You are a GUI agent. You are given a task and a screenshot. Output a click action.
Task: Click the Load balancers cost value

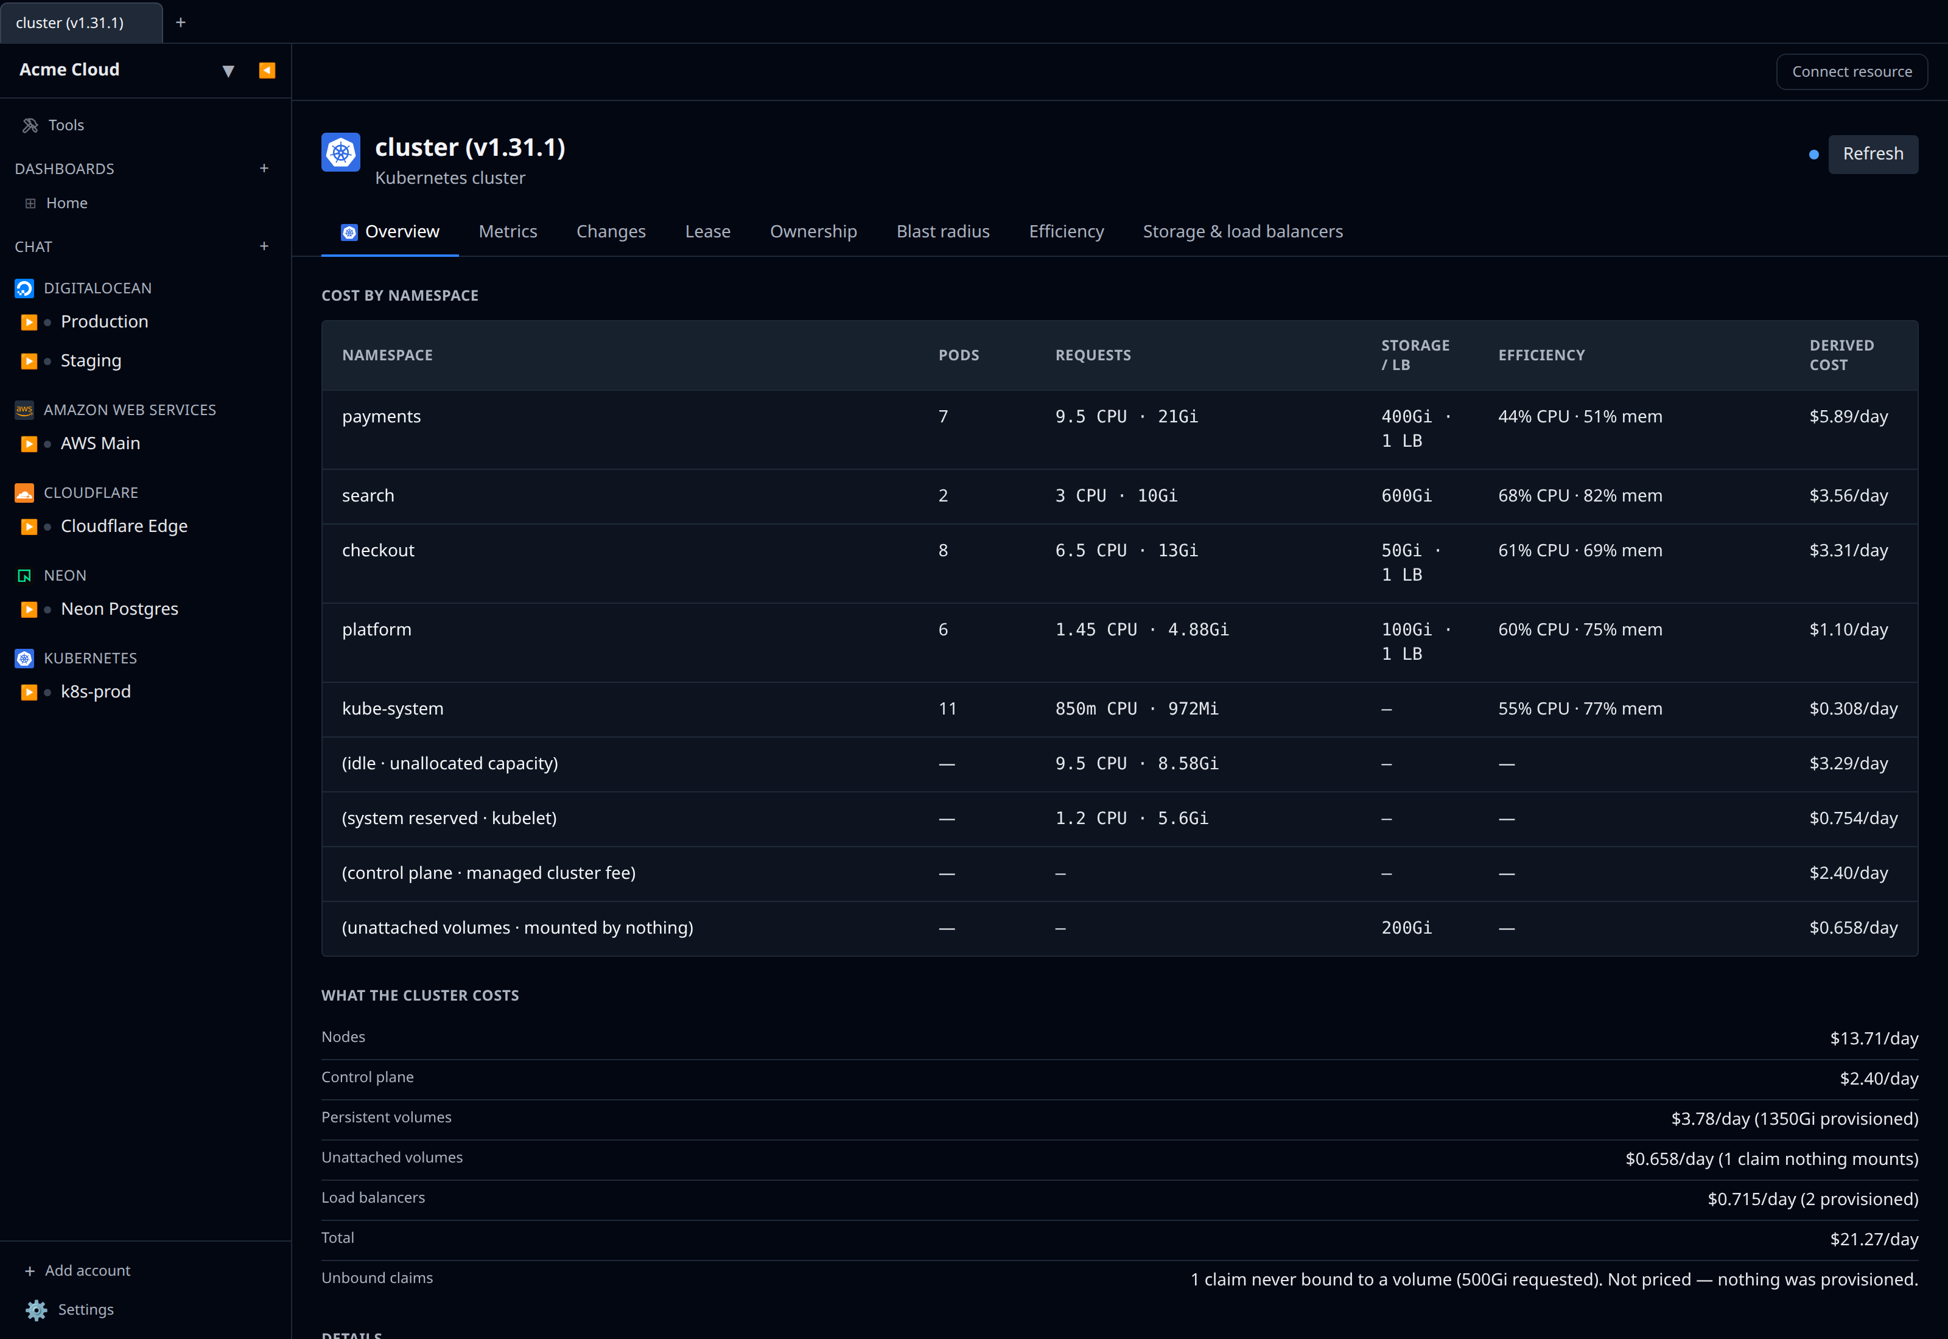1813,1200
